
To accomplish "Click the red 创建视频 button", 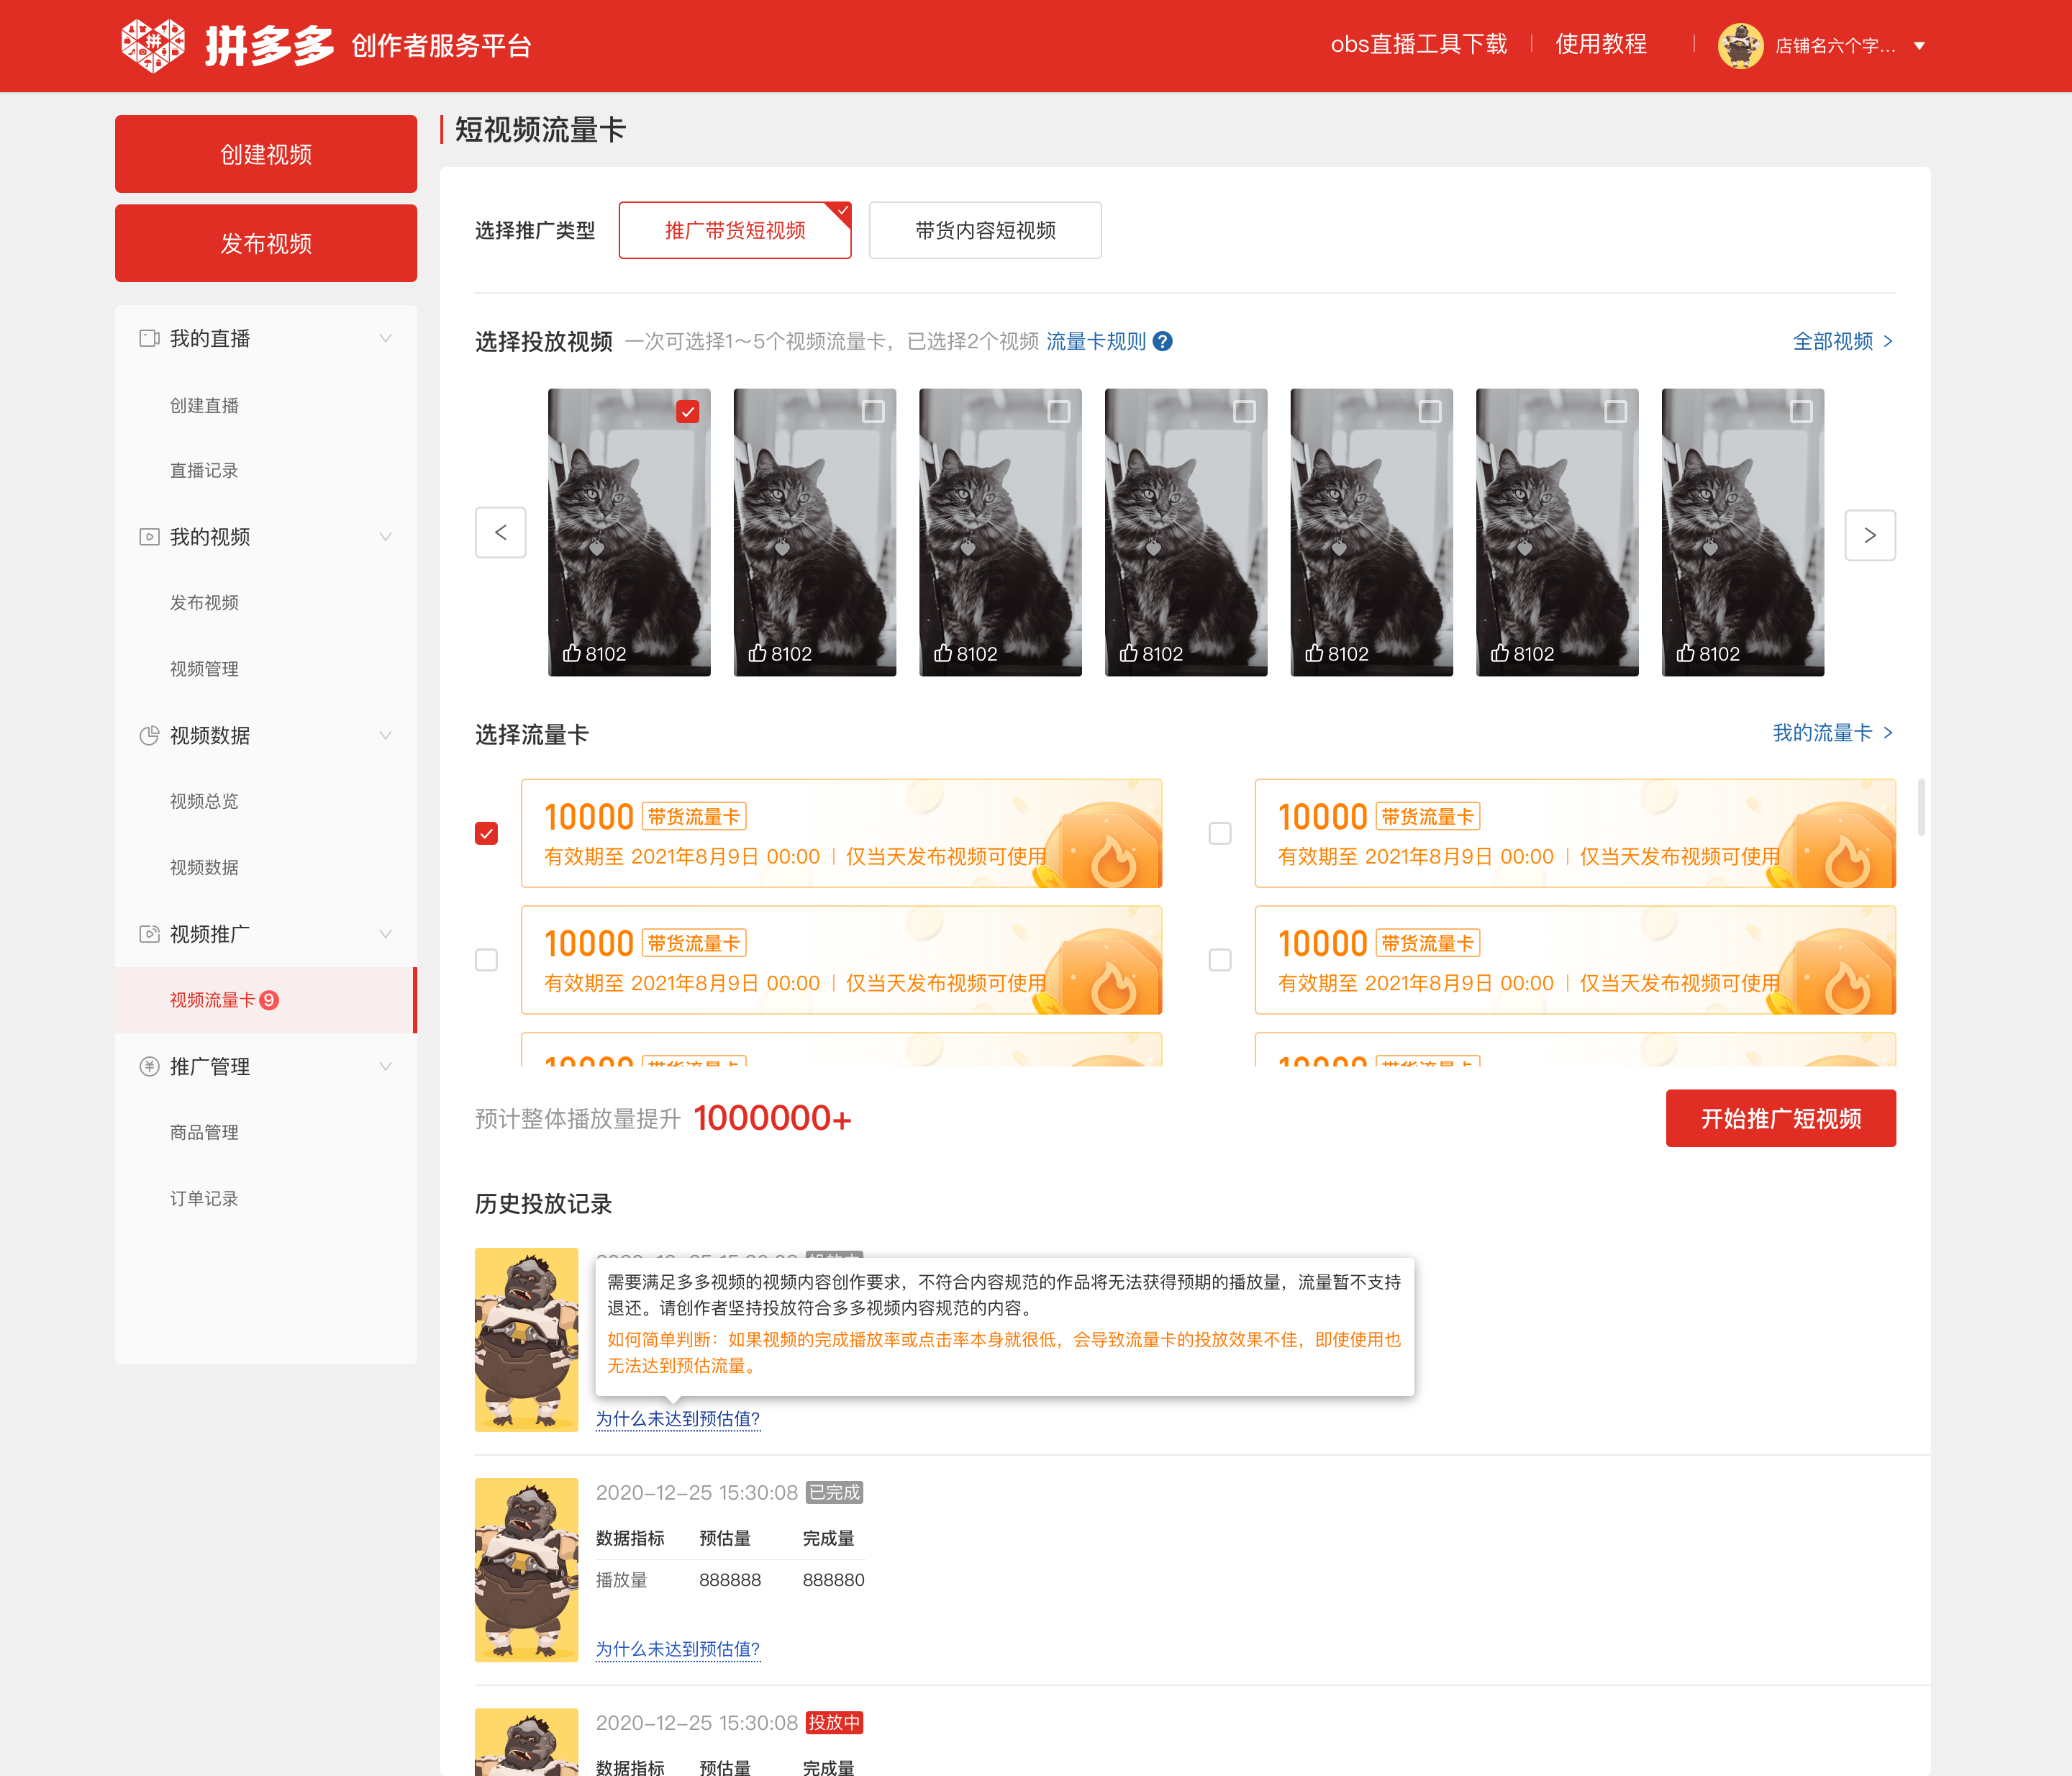I will click(x=266, y=154).
